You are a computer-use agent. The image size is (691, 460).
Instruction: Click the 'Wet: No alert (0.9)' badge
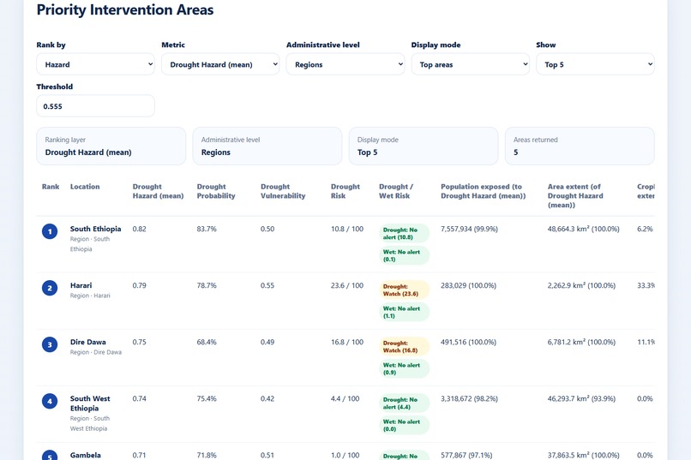404,368
